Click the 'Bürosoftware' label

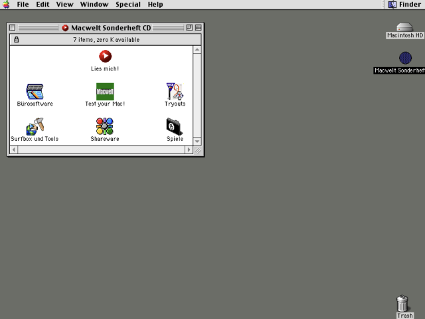tap(35, 104)
